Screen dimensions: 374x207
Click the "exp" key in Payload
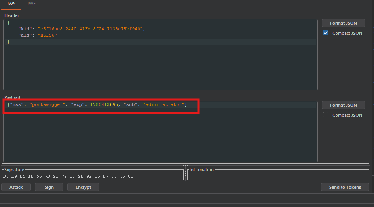click(x=78, y=105)
